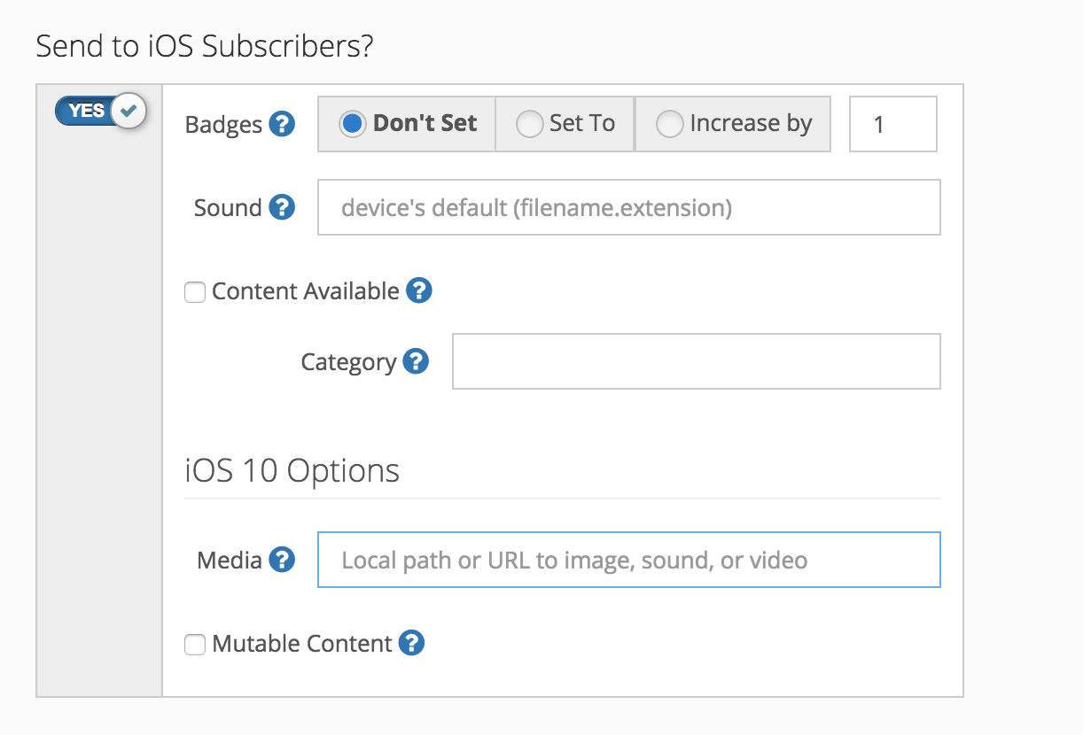
Task: Click the badge count number field
Action: coord(892,124)
